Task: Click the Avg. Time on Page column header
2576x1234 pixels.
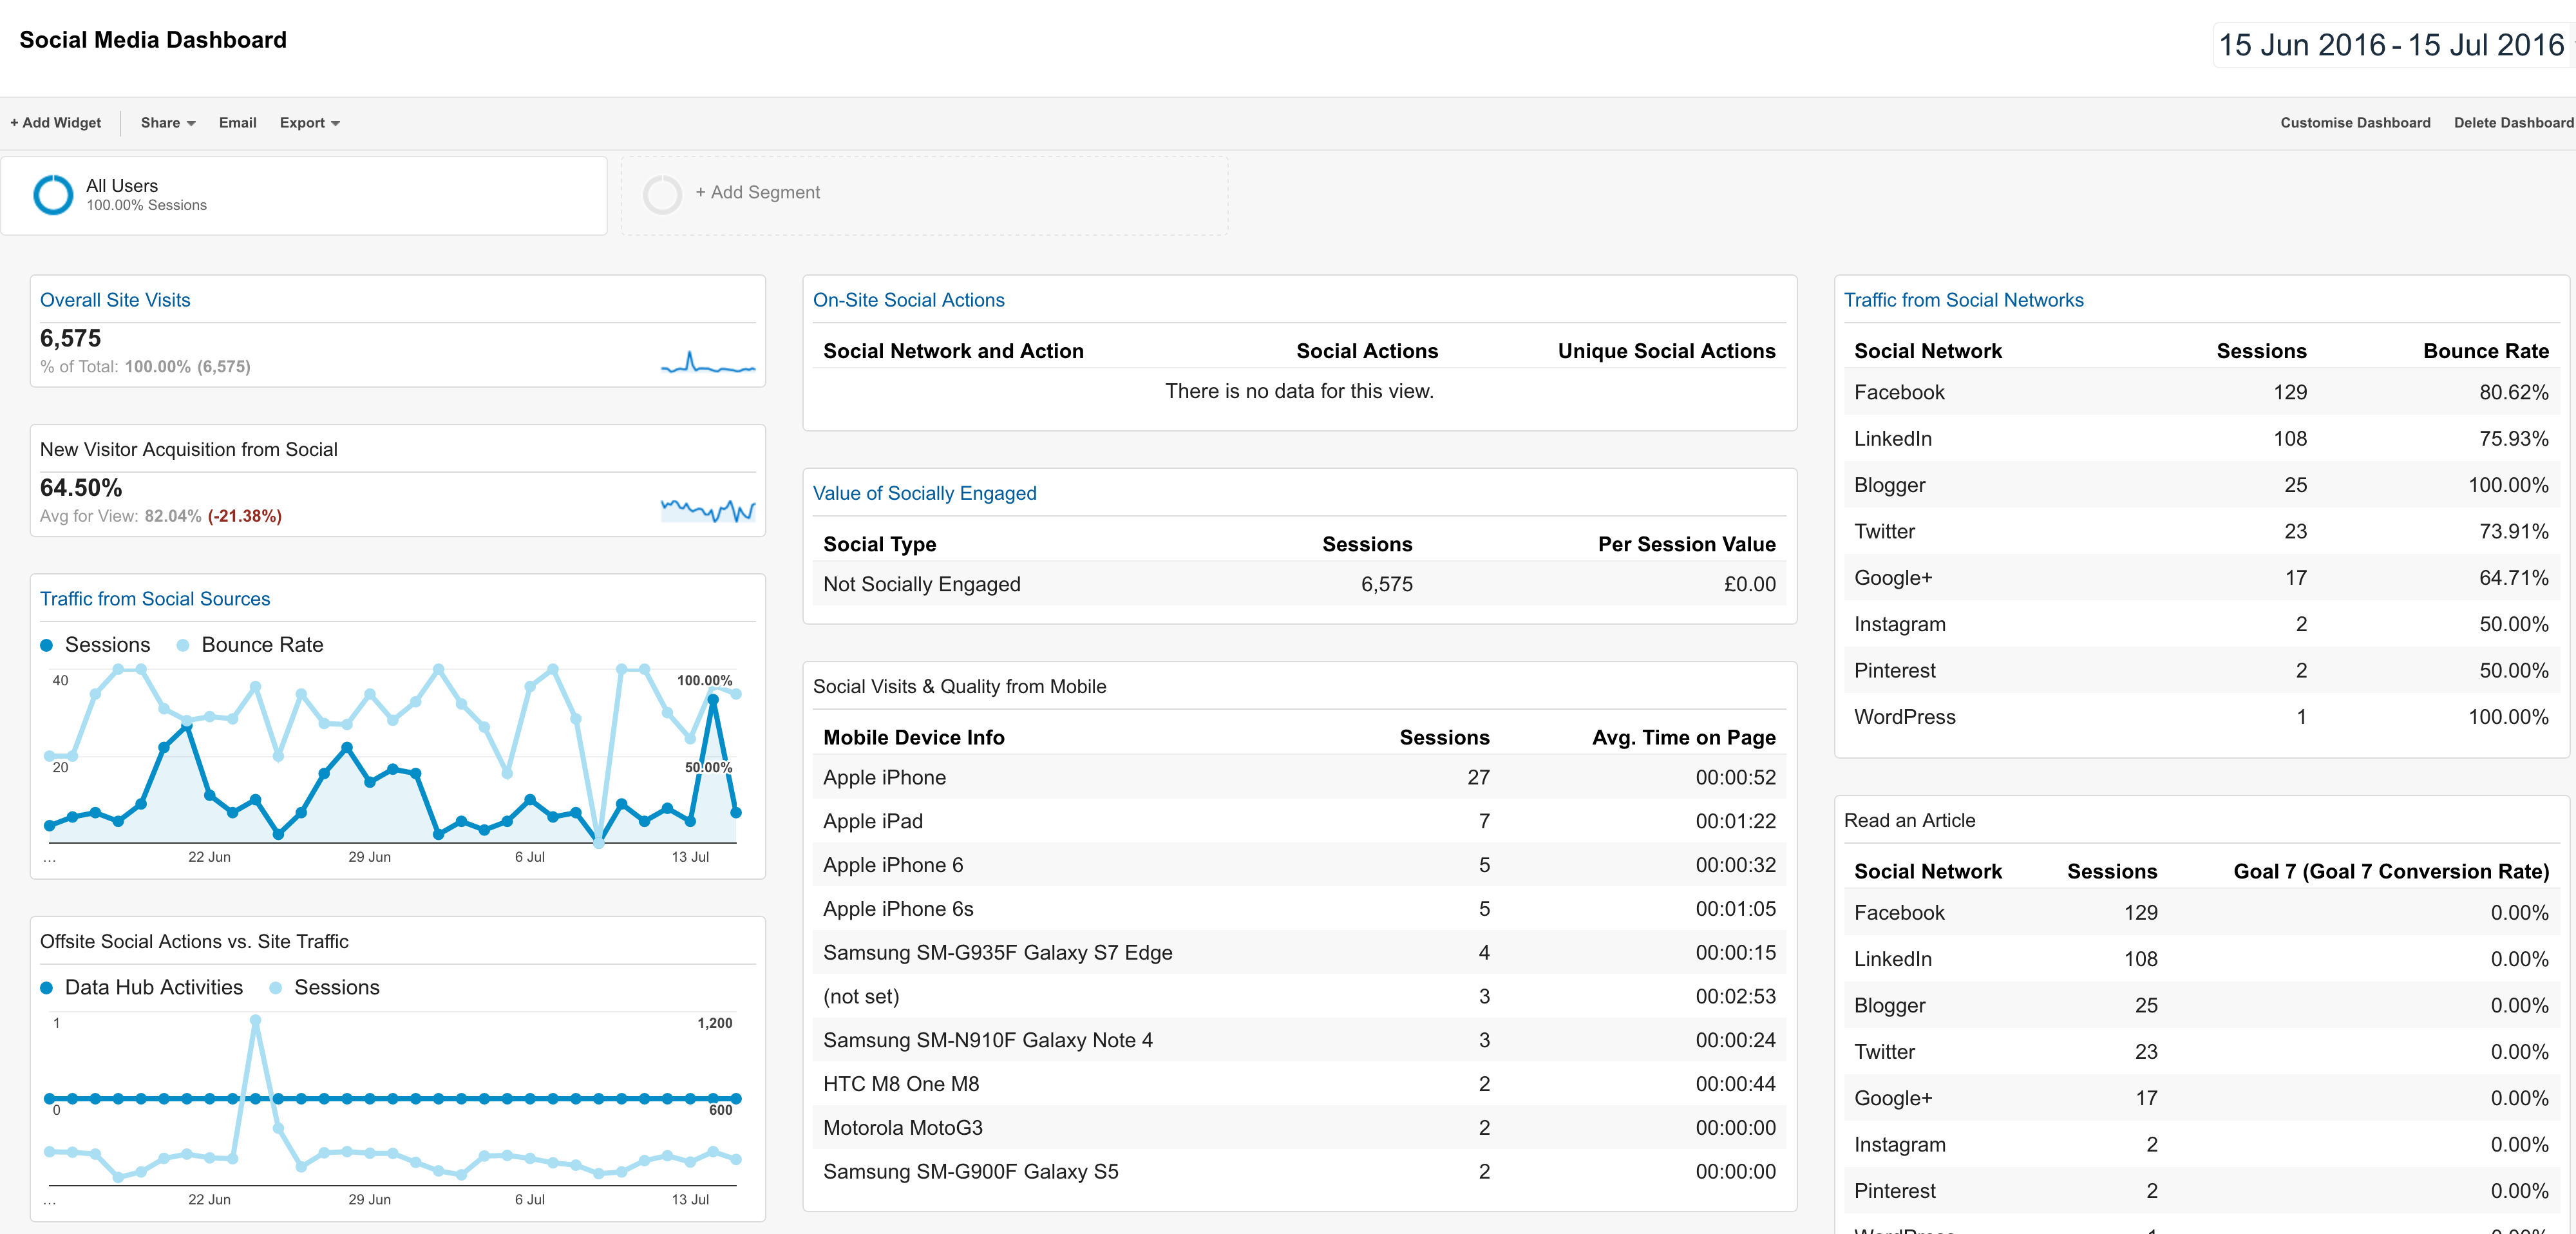Action: click(x=1684, y=738)
